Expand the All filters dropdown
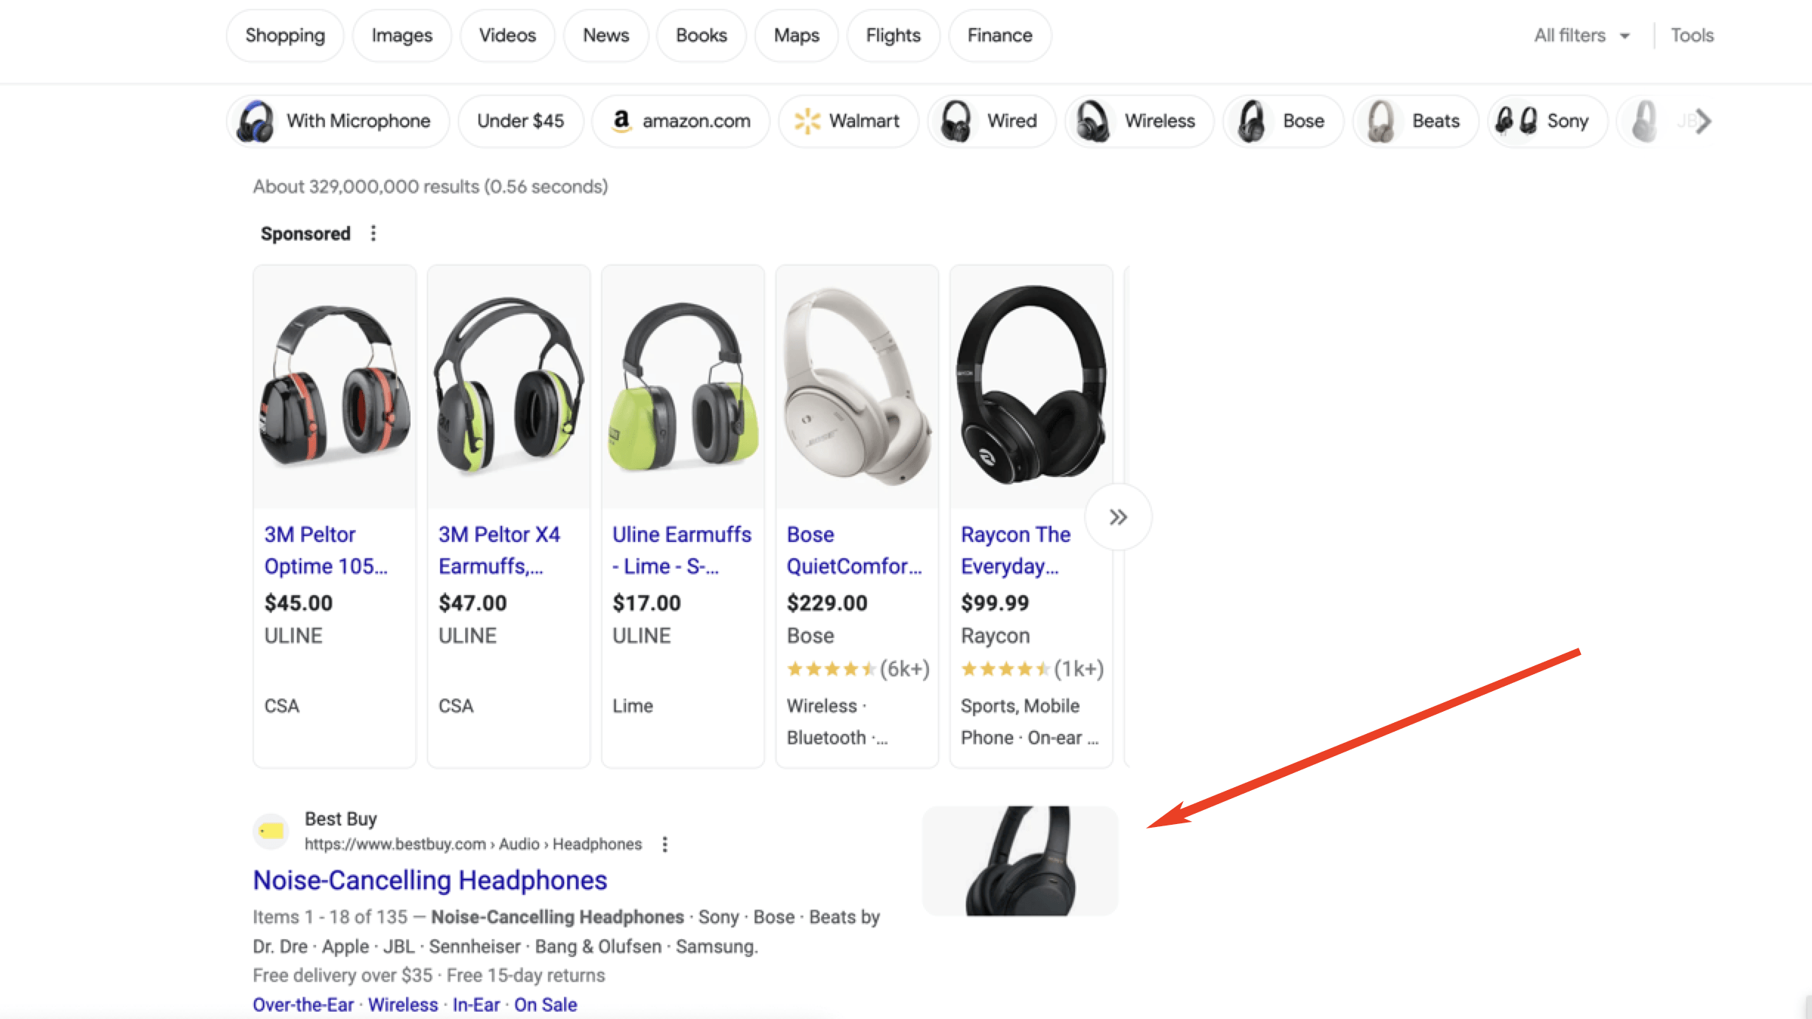The height and width of the screenshot is (1019, 1812). 1582,35
